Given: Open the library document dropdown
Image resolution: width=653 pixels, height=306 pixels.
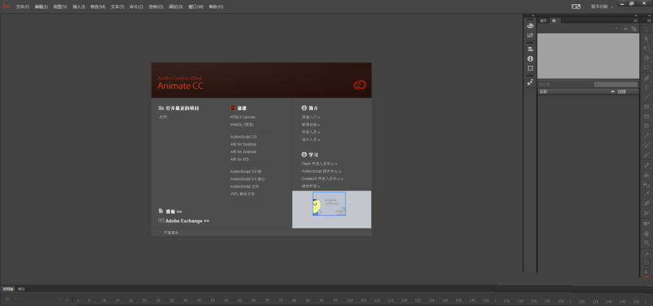Looking at the screenshot, I should click(578, 29).
